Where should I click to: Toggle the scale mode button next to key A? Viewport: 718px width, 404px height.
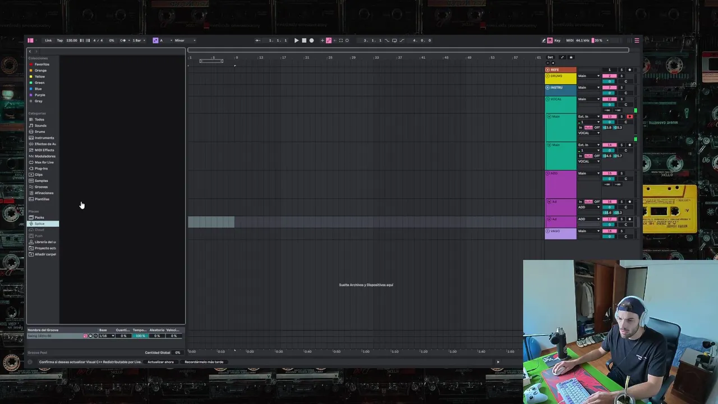[155, 40]
